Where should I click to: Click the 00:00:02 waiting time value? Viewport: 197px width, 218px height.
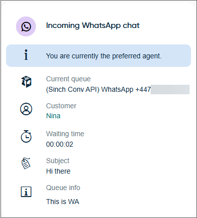[x=60, y=144]
